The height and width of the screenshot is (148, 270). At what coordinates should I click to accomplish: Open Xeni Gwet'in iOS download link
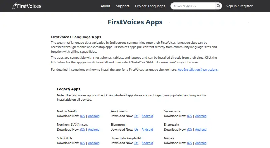[x=136, y=116]
